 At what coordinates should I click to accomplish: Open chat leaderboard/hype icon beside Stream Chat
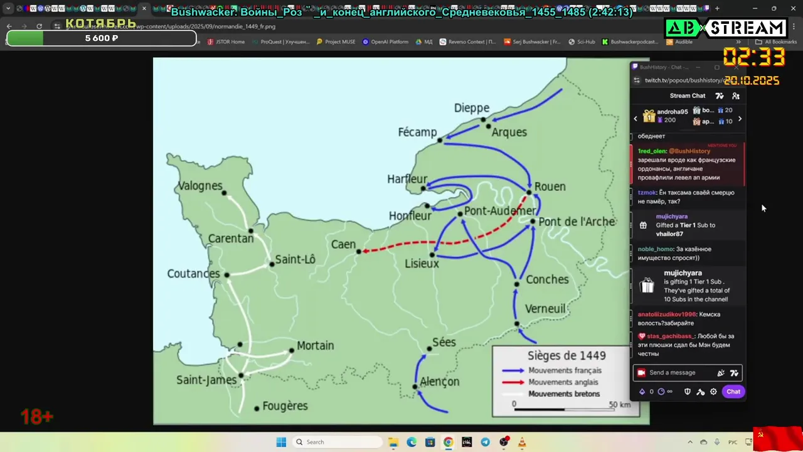click(720, 96)
